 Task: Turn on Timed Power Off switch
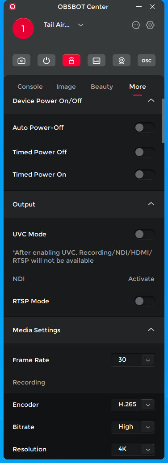145,152
